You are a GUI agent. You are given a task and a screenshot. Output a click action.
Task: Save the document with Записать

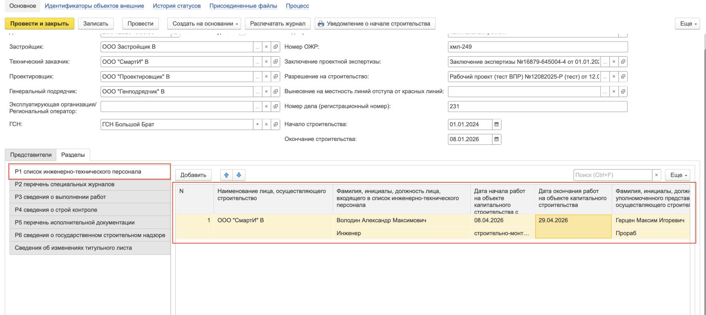(96, 24)
